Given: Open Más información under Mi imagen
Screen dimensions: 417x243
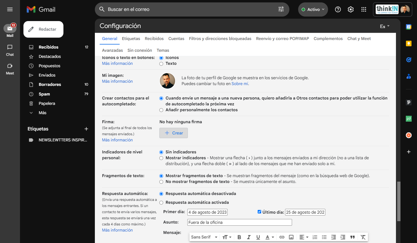Looking at the screenshot, I should pyautogui.click(x=117, y=81).
